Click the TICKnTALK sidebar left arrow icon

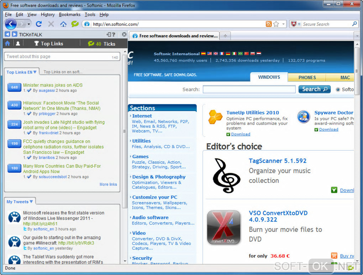(x=7, y=34)
